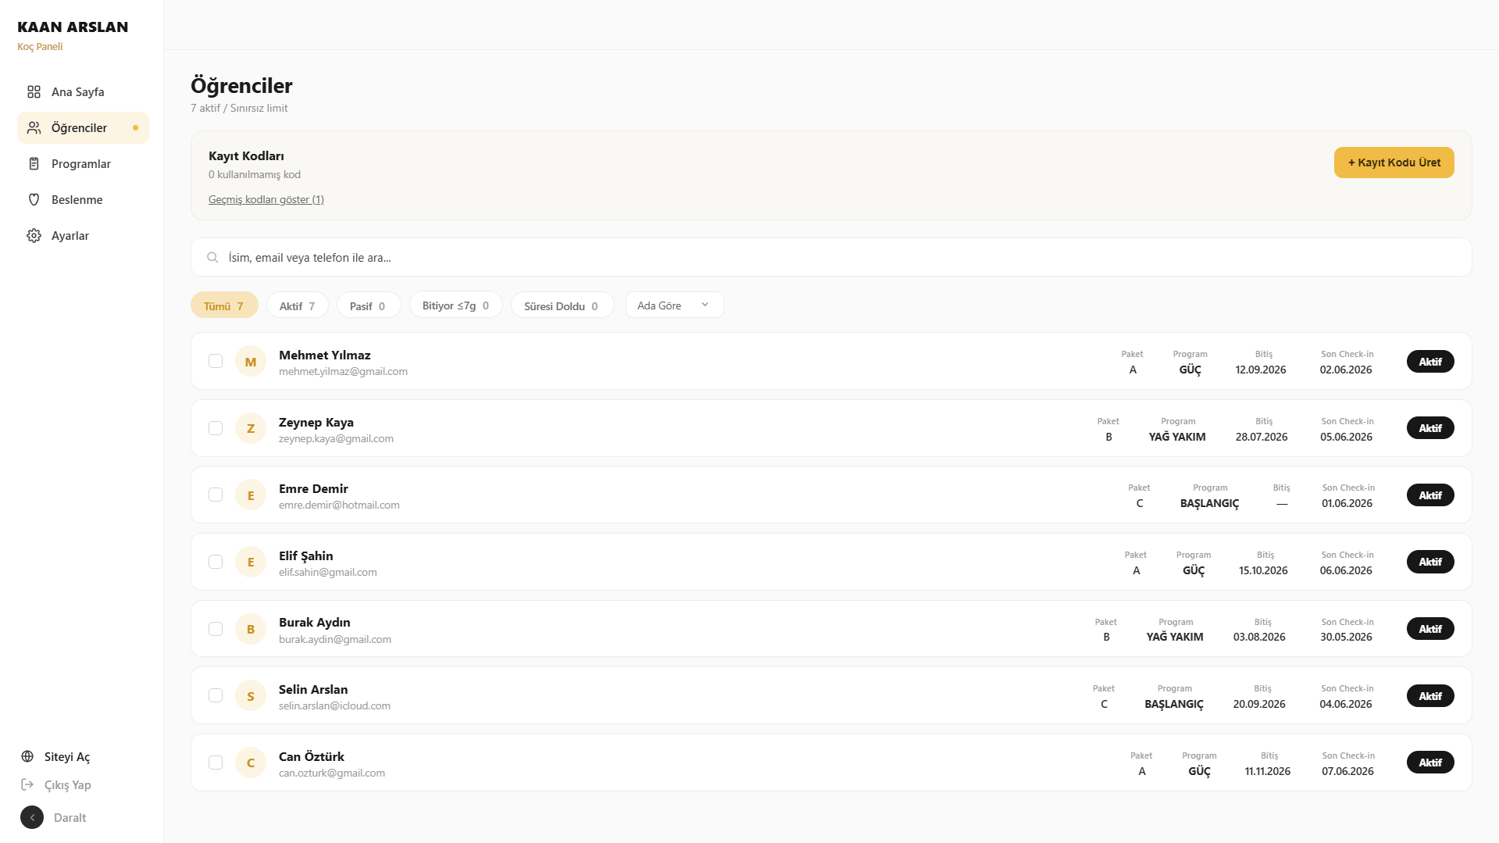Click the Öğrenciler people icon
The image size is (1499, 843).
tap(34, 128)
